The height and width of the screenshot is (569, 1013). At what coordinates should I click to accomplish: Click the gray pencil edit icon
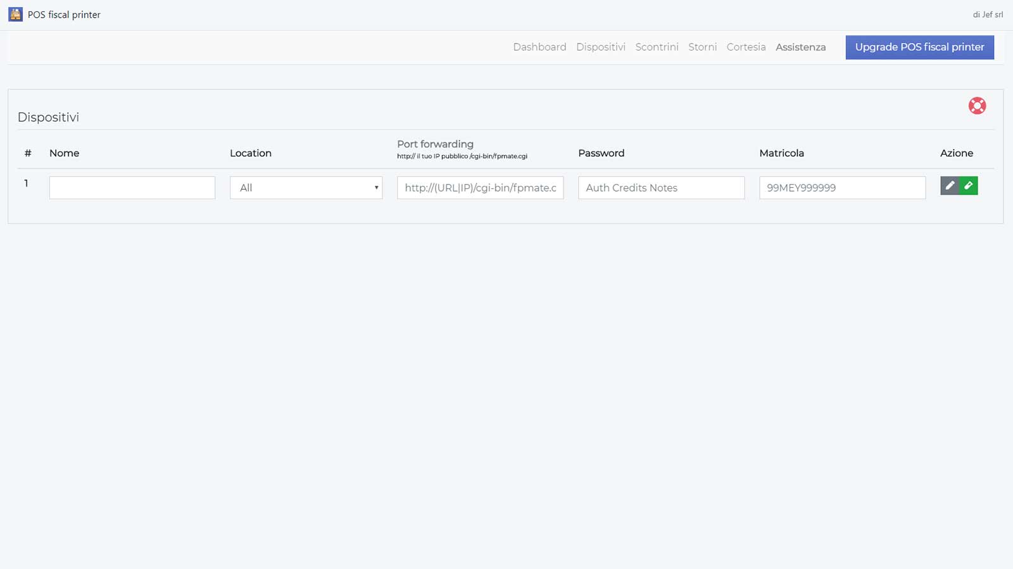click(949, 186)
